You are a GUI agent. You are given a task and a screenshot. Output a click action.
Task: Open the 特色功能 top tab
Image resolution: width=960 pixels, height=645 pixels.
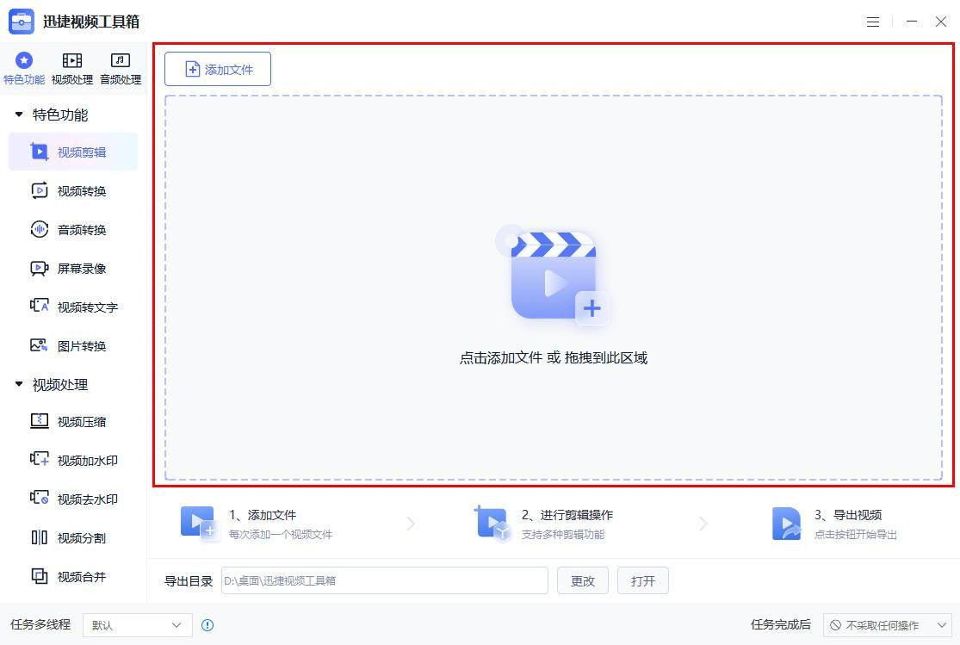pyautogui.click(x=24, y=69)
